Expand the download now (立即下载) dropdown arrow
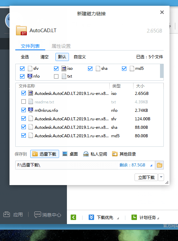178x241 pixels. click(x=161, y=177)
